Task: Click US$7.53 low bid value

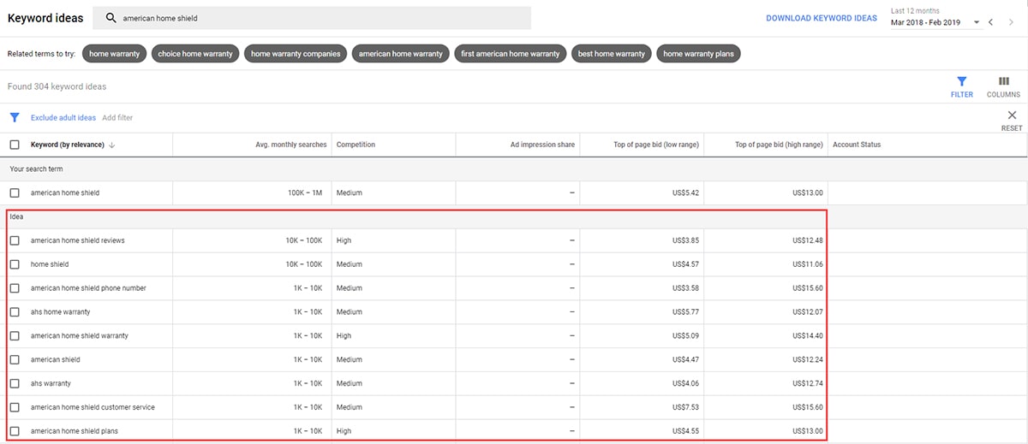Action: [x=686, y=407]
